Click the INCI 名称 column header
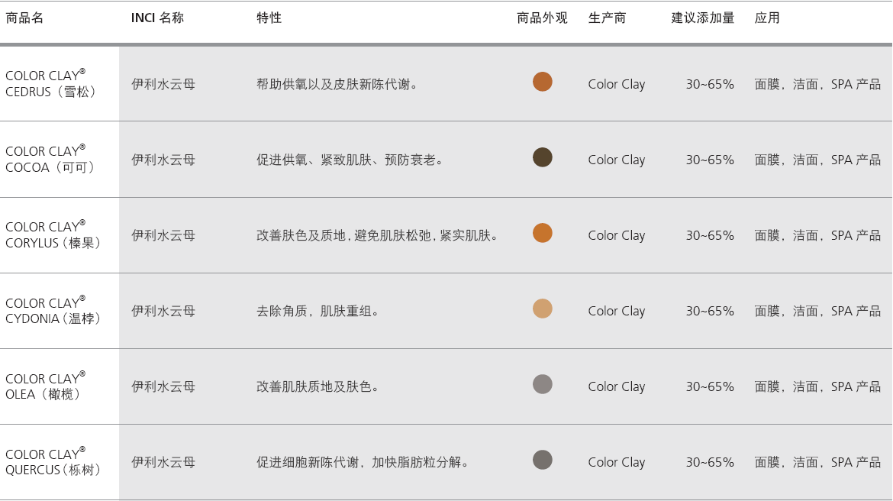The image size is (893, 501). click(157, 18)
